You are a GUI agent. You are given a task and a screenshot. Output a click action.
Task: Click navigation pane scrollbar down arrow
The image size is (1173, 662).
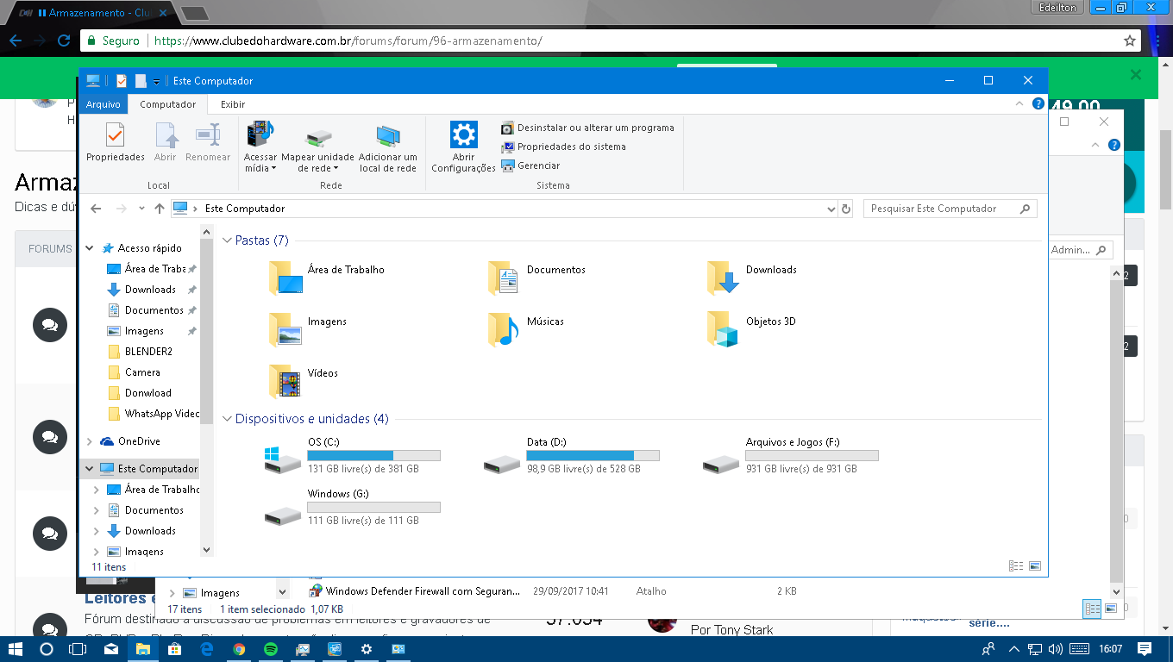[206, 549]
